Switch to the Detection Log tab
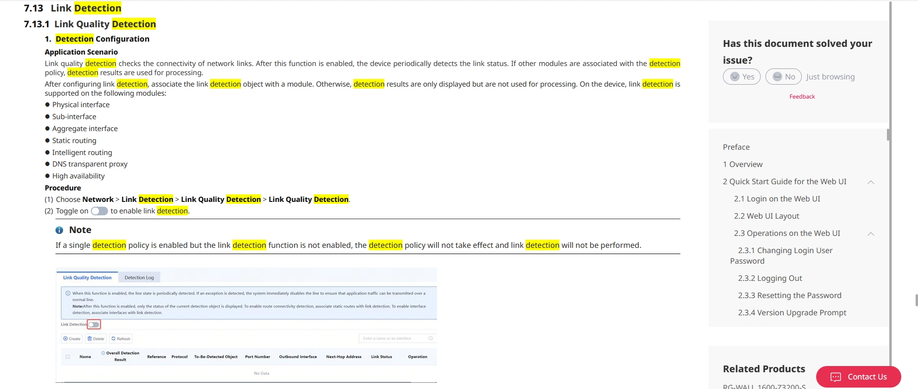 [x=139, y=278]
